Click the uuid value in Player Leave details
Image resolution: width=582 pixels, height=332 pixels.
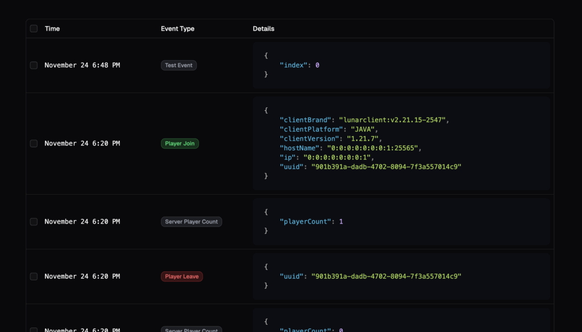(x=386, y=276)
